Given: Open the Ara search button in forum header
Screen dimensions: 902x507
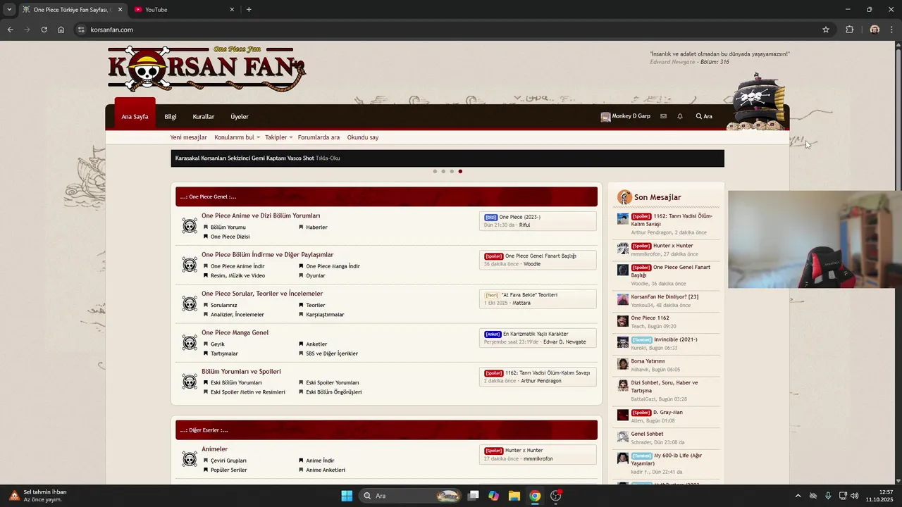Looking at the screenshot, I should click(x=704, y=116).
